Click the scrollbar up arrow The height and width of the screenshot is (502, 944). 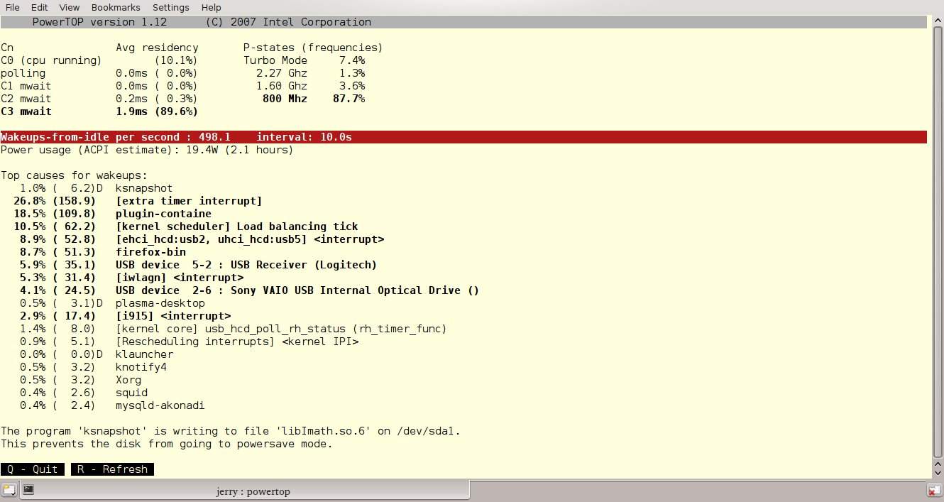937,21
